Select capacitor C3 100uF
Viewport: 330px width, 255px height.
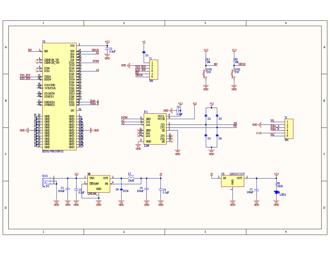[68, 189]
